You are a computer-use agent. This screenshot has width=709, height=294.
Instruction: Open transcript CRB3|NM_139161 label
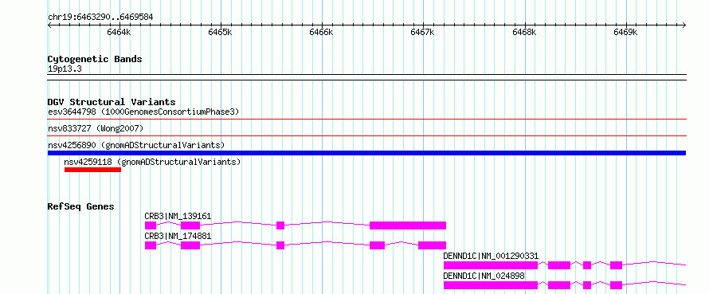(x=178, y=217)
